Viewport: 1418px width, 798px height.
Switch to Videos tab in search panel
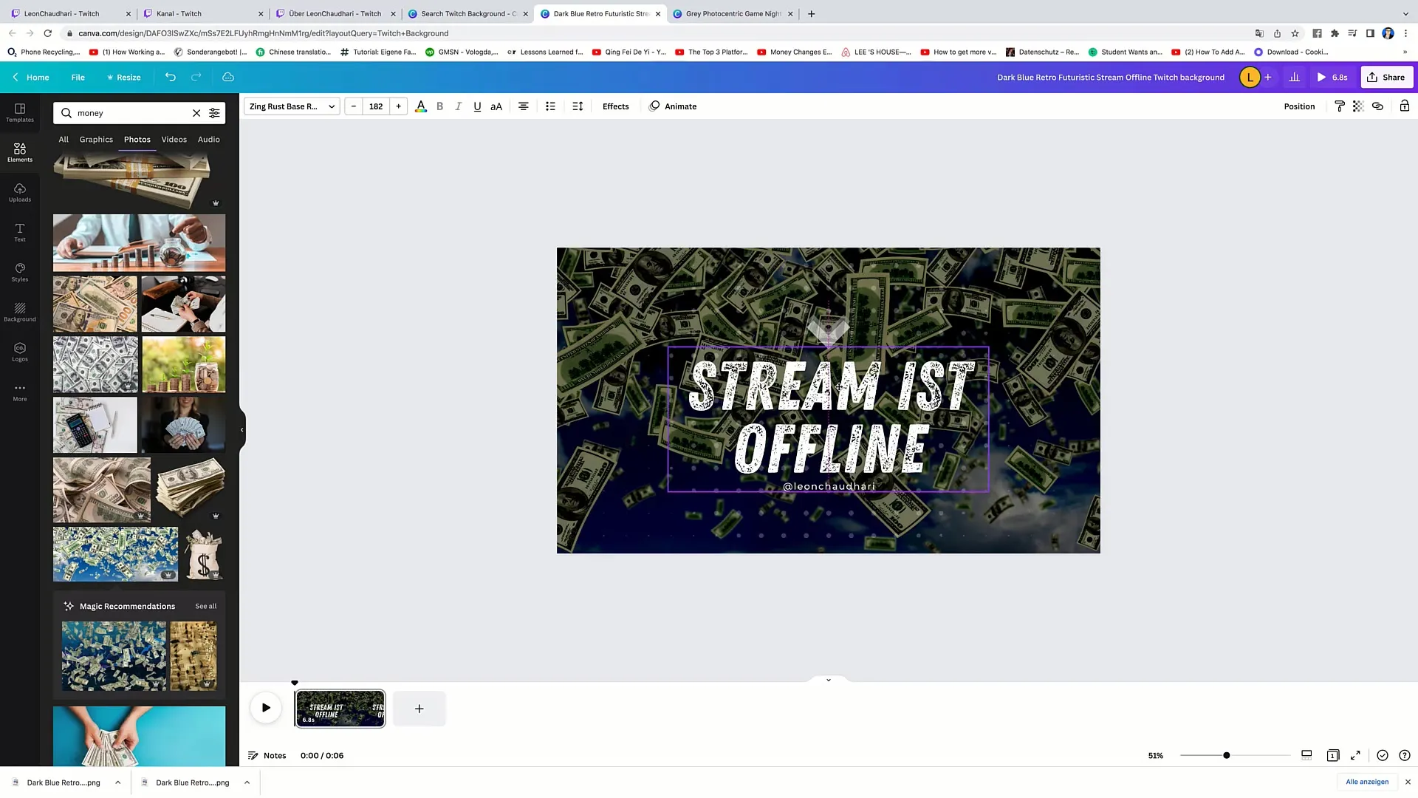[x=174, y=138]
